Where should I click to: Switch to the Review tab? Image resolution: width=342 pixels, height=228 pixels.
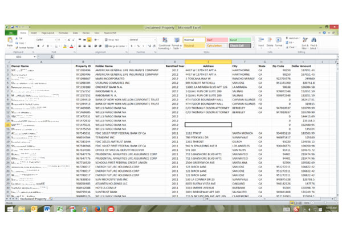pos(86,32)
